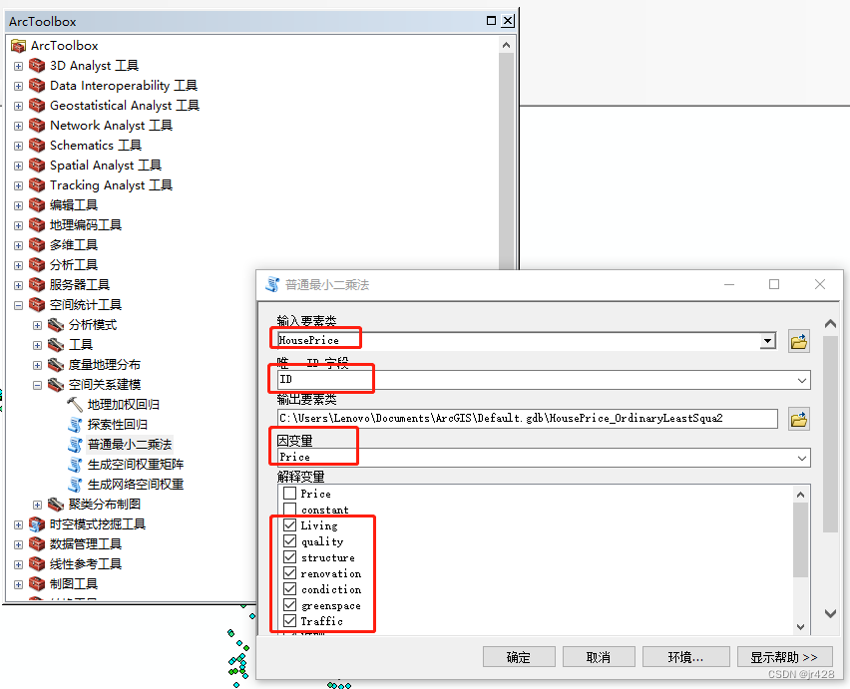
Task: Uncheck the Traffic variable
Action: pyautogui.click(x=290, y=621)
